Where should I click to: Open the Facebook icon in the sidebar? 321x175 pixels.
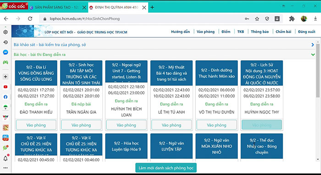tap(6, 97)
